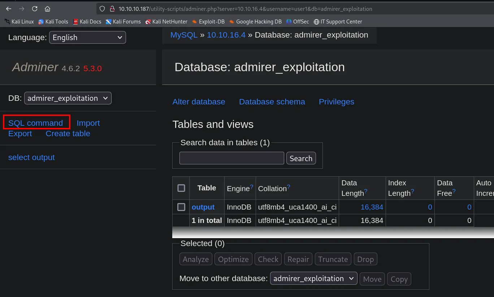This screenshot has width=494, height=297.
Task: Click the MySQL breadcrumb link
Action: tap(184, 35)
